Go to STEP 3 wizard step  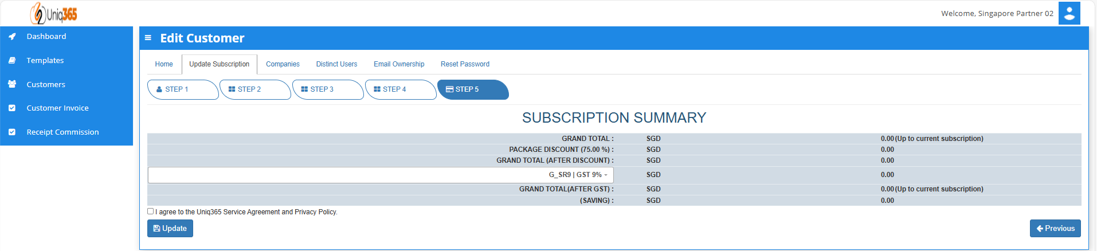328,89
